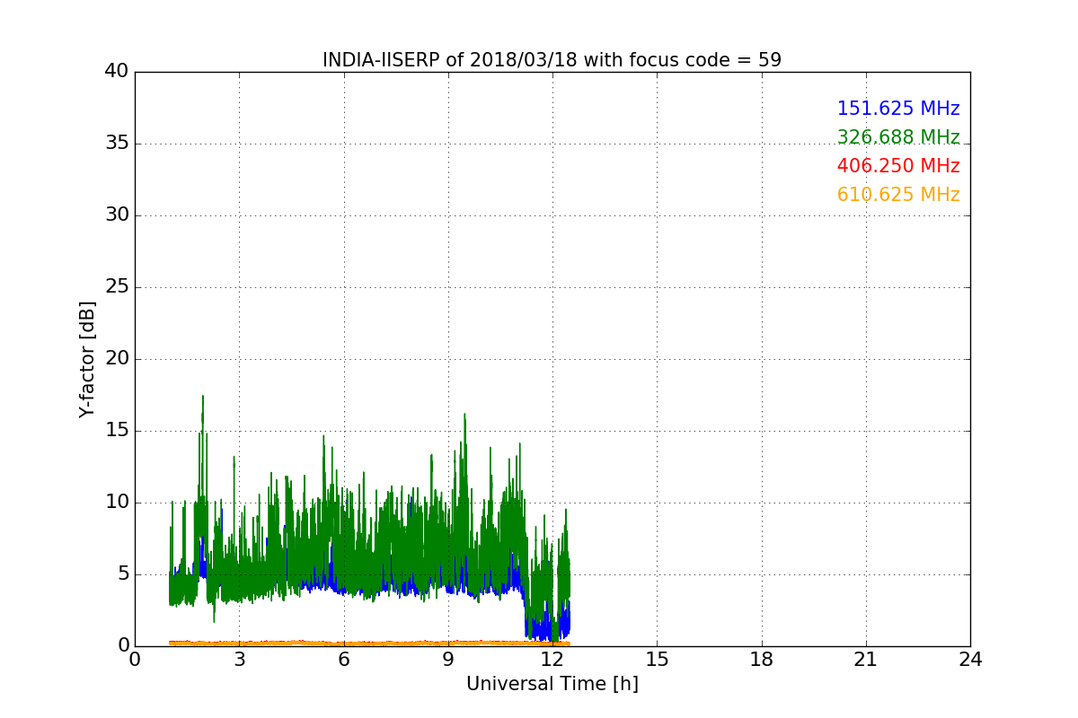Click x-axis tick label 15
Image resolution: width=1078 pixels, height=718 pixels.
pyautogui.click(x=657, y=659)
